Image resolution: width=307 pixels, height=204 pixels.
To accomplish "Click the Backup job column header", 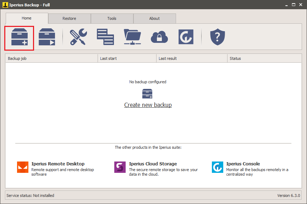I will click(51, 58).
